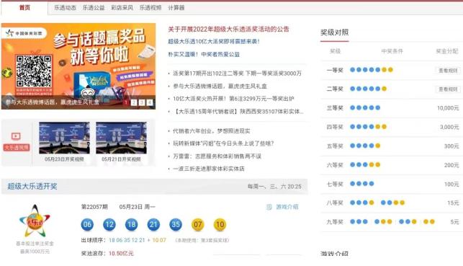Open the 代销者六年创业 news link
This screenshot has height=266, width=463.
(212, 131)
